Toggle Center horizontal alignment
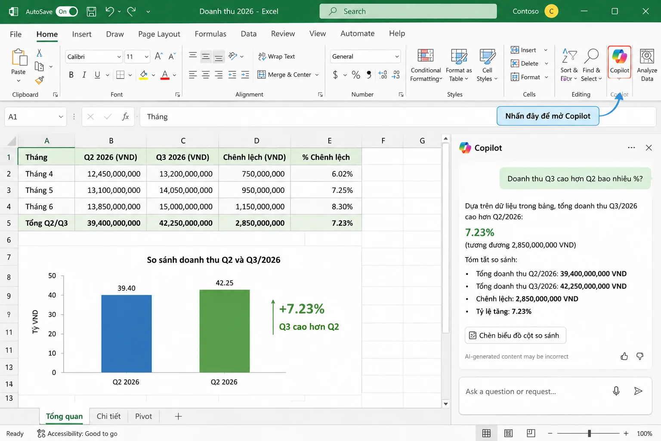Image resolution: width=661 pixels, height=441 pixels. coord(206,75)
